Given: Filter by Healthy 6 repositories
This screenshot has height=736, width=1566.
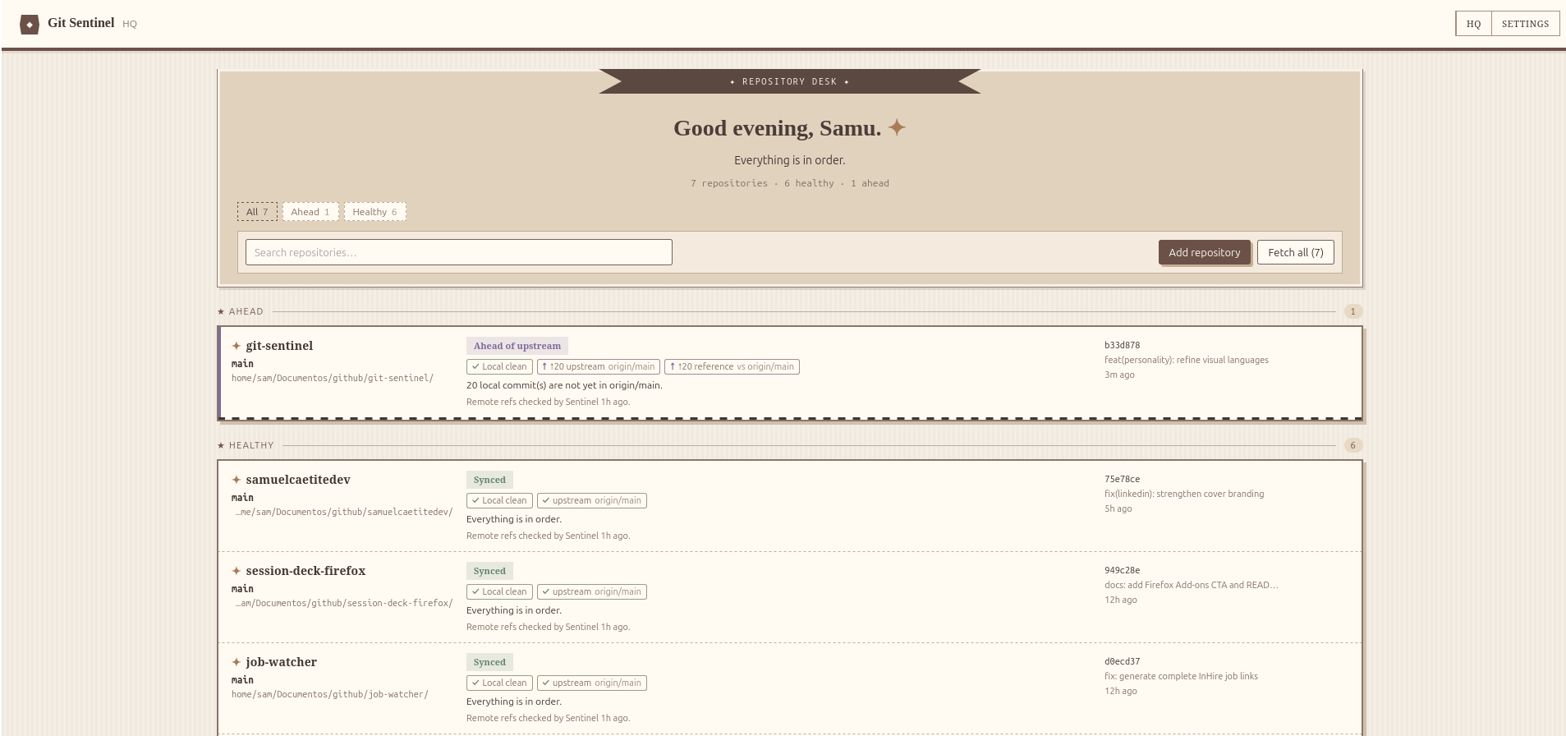Looking at the screenshot, I should (x=374, y=212).
